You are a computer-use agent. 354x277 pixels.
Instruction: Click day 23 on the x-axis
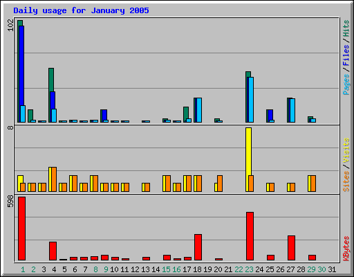tap(249, 269)
